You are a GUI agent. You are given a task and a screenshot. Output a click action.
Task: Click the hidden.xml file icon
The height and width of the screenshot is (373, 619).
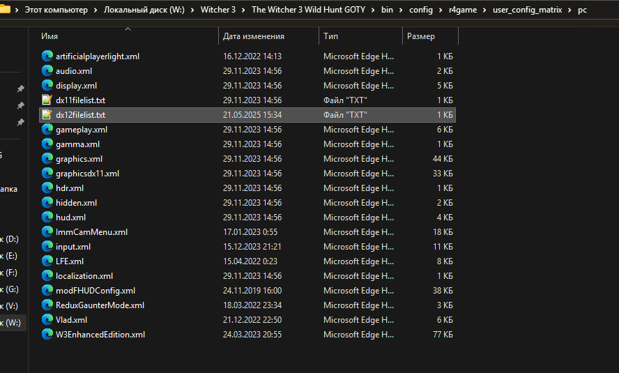(47, 202)
